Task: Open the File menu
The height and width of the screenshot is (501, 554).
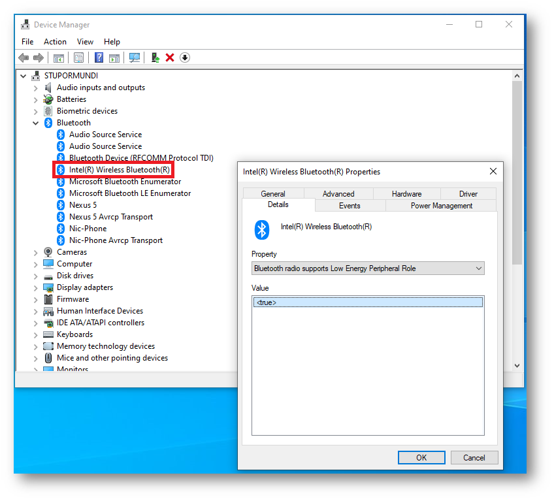Action: click(27, 42)
